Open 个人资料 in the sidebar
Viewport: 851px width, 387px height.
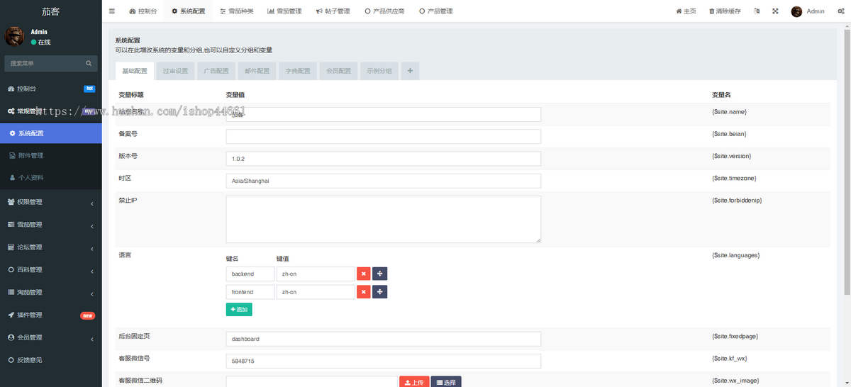point(51,177)
